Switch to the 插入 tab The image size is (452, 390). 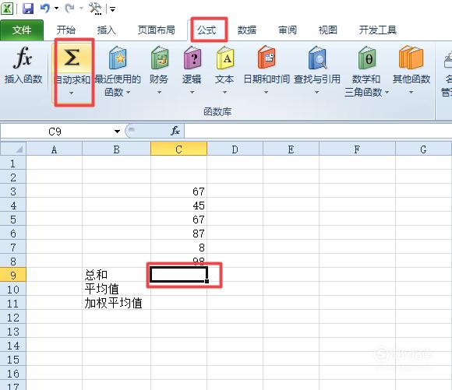point(106,30)
